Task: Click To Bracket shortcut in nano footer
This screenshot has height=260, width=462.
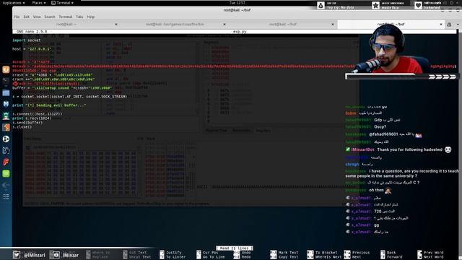Action: (326, 253)
